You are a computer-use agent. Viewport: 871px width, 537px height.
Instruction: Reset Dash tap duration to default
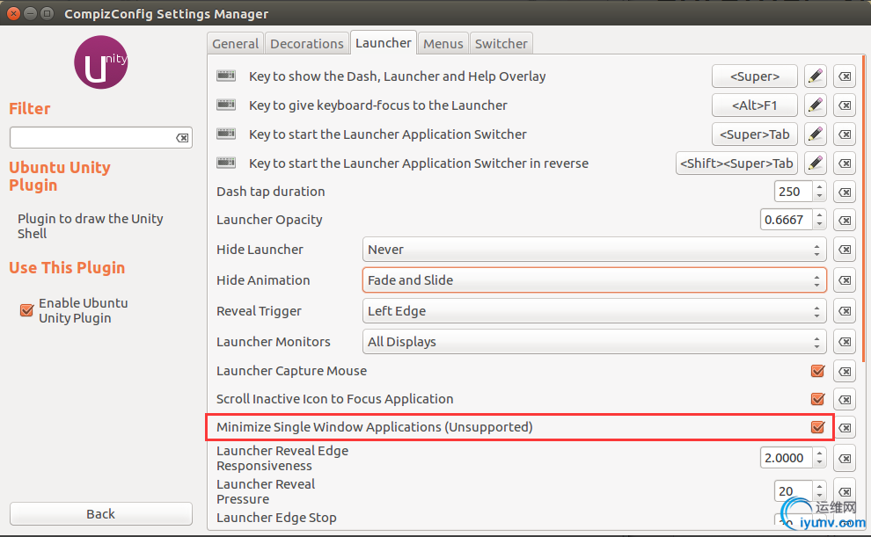coord(845,192)
